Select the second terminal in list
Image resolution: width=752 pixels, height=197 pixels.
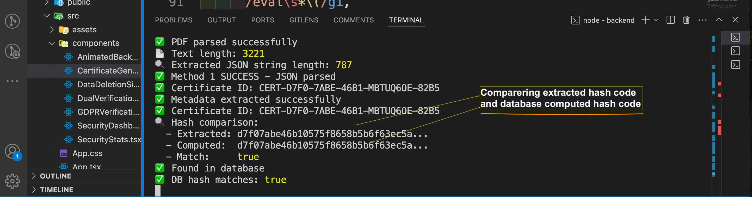click(x=735, y=51)
